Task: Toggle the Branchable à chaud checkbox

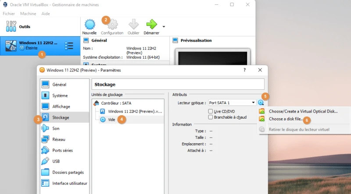Action: click(x=211, y=117)
